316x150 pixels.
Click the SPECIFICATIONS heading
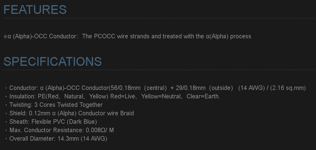53,61
